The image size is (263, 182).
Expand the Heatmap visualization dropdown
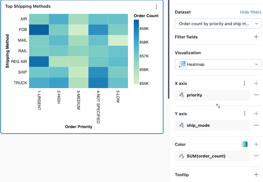point(218,64)
